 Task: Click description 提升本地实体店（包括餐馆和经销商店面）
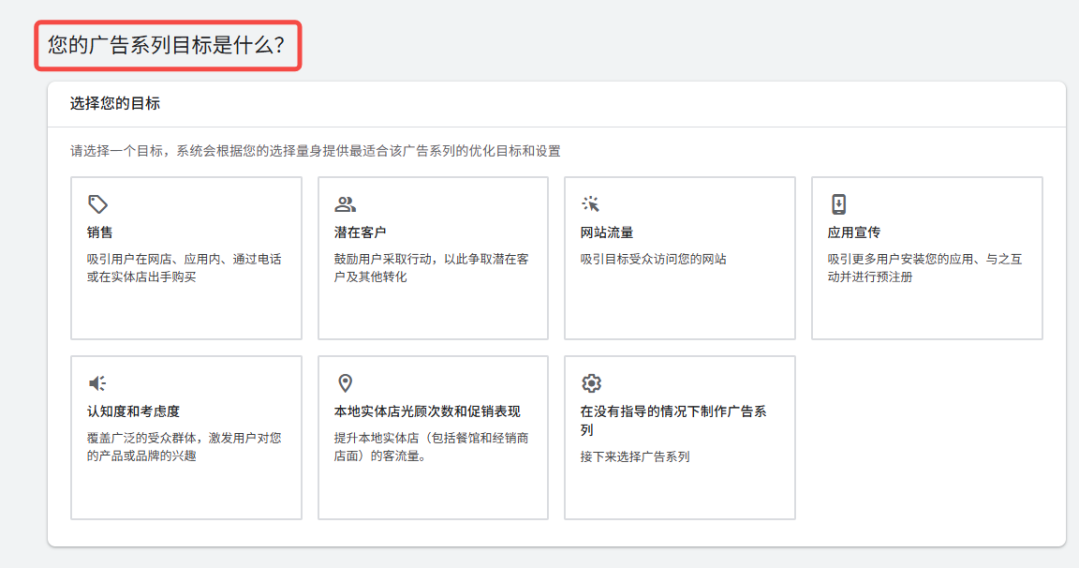click(x=432, y=447)
